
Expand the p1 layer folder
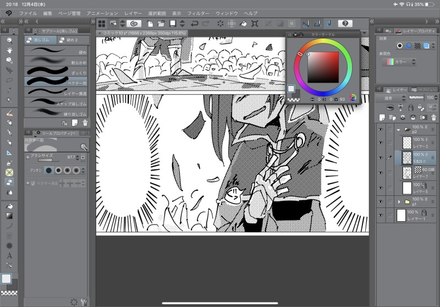click(399, 201)
